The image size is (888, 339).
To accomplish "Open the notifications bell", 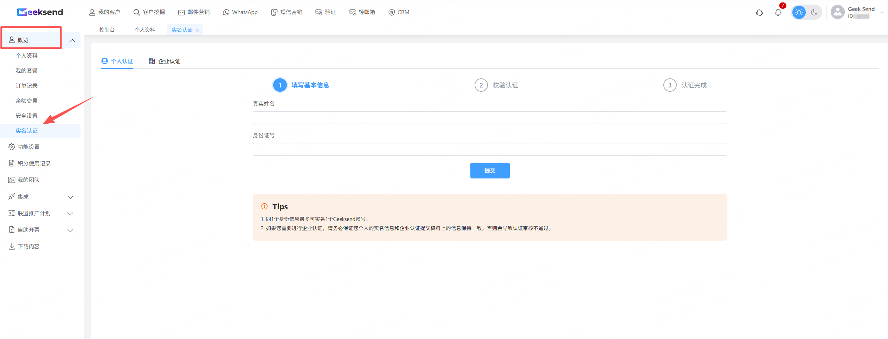I will 778,12.
